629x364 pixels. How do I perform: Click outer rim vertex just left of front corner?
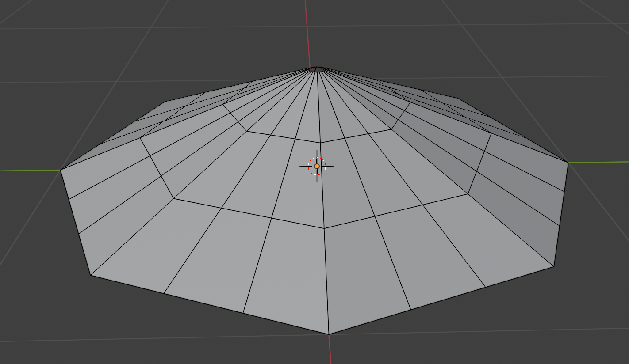(243, 313)
